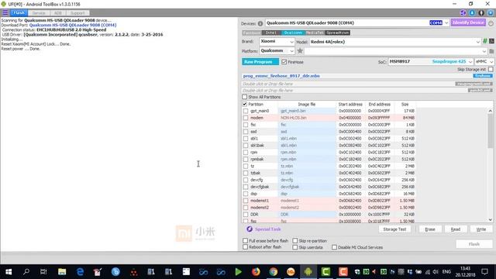The height and width of the screenshot is (279, 496).
Task: Toggle the Firehose checkbox
Action: click(284, 62)
